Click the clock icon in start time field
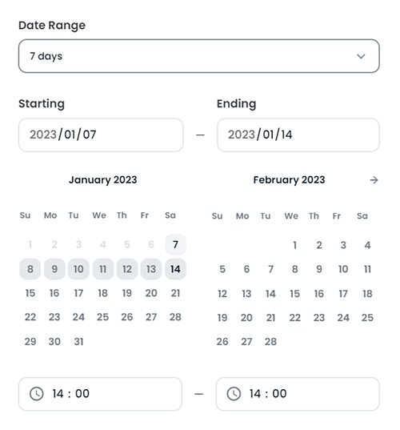 coord(37,394)
